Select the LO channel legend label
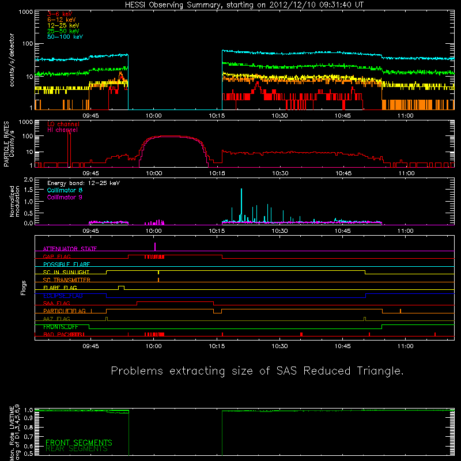Image resolution: width=461 pixels, height=461 pixels. (x=63, y=124)
